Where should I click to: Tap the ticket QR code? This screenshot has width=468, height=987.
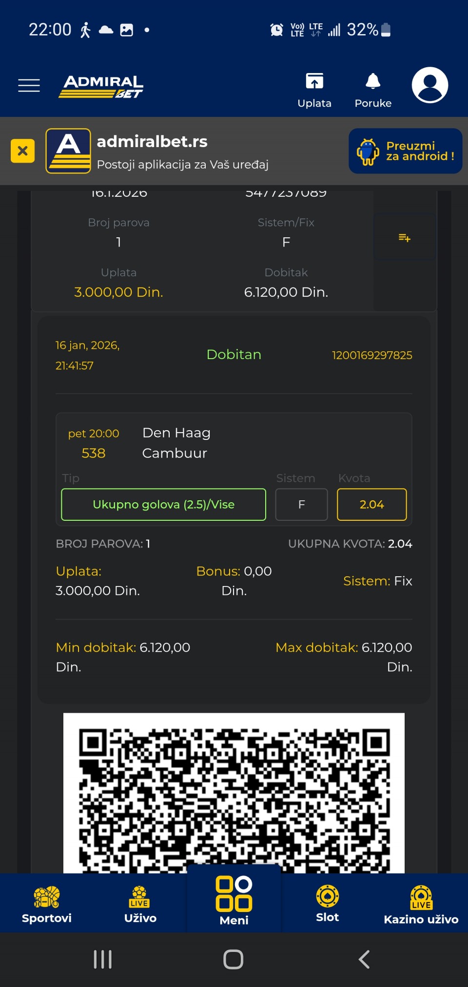pyautogui.click(x=234, y=793)
